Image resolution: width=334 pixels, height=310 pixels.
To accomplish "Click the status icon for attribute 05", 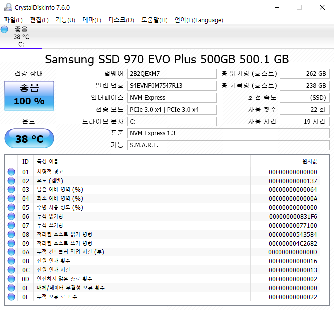I will [11, 207].
